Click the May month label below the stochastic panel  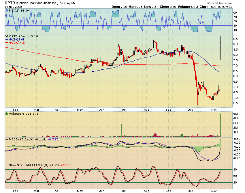pyautogui.click(x=80, y=191)
